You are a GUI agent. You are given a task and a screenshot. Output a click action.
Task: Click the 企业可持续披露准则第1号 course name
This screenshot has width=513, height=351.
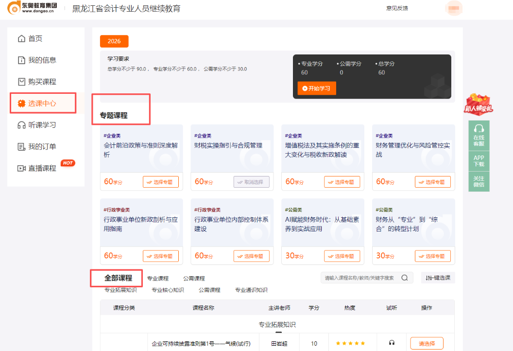pos(201,344)
